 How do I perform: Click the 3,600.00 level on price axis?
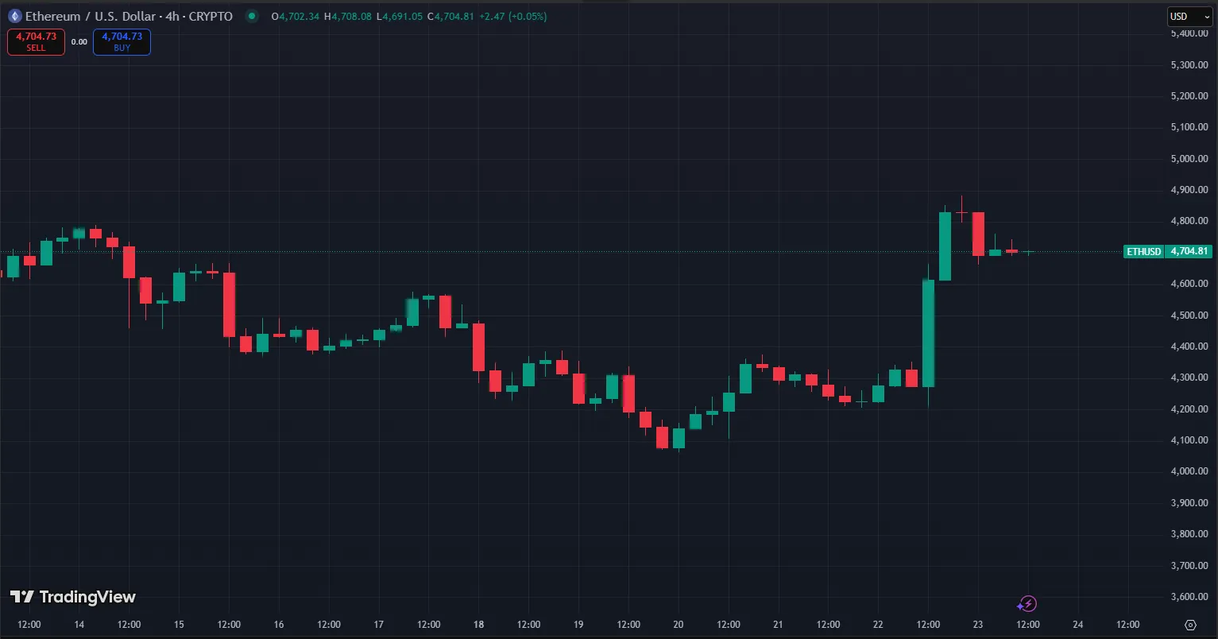tap(1189, 597)
